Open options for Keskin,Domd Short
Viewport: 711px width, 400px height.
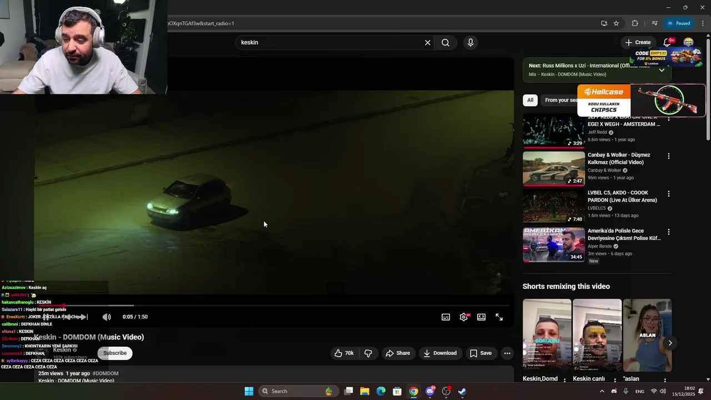click(x=565, y=381)
